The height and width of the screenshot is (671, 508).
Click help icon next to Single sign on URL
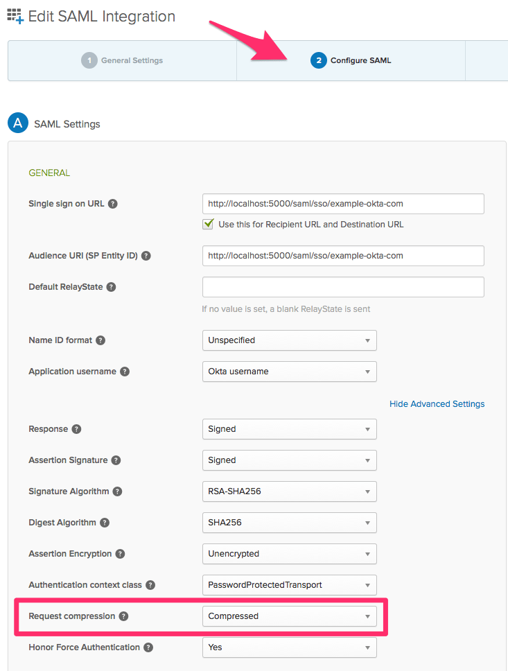pyautogui.click(x=112, y=204)
